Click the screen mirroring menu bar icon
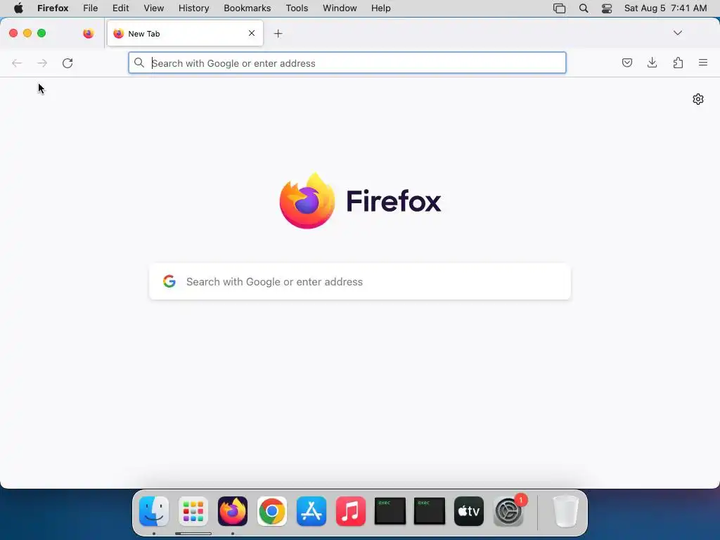The height and width of the screenshot is (540, 720). pyautogui.click(x=559, y=8)
